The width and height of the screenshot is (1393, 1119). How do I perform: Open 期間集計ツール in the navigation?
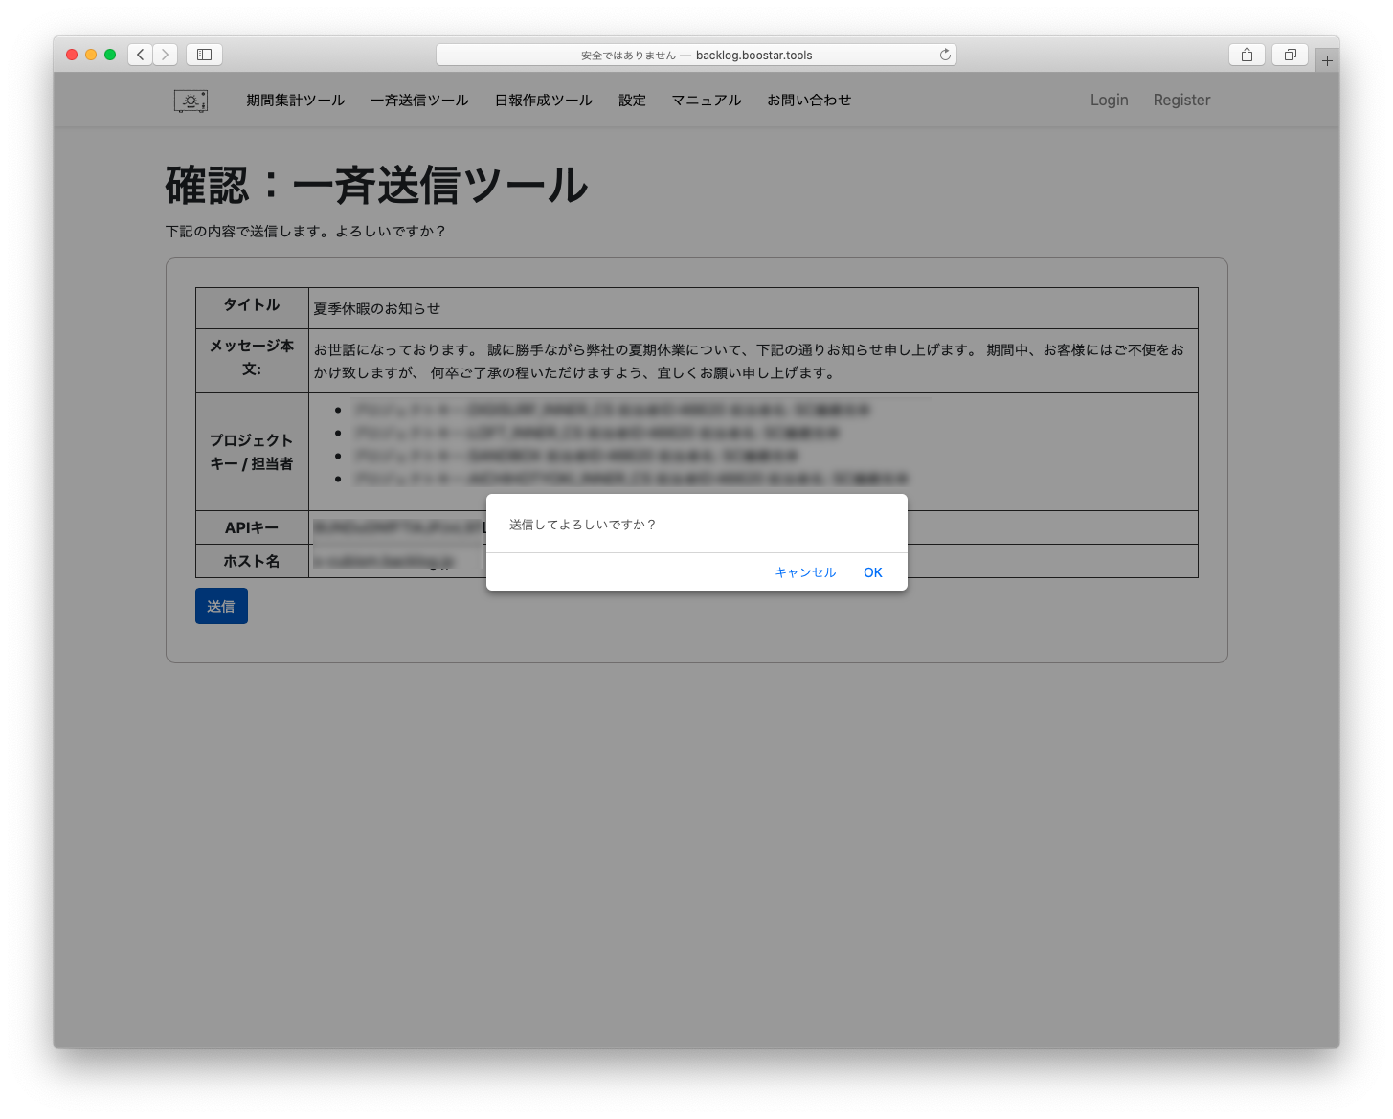pyautogui.click(x=295, y=101)
